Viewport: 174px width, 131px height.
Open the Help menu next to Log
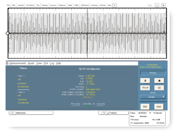point(58,63)
